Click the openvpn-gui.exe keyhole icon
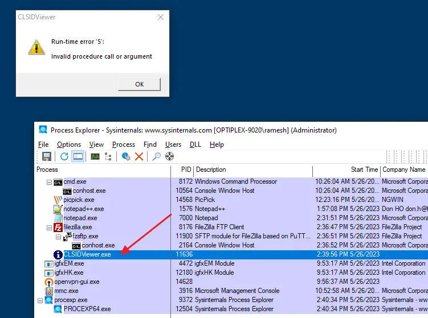Screen dimensions: 428x318 pos(49,282)
